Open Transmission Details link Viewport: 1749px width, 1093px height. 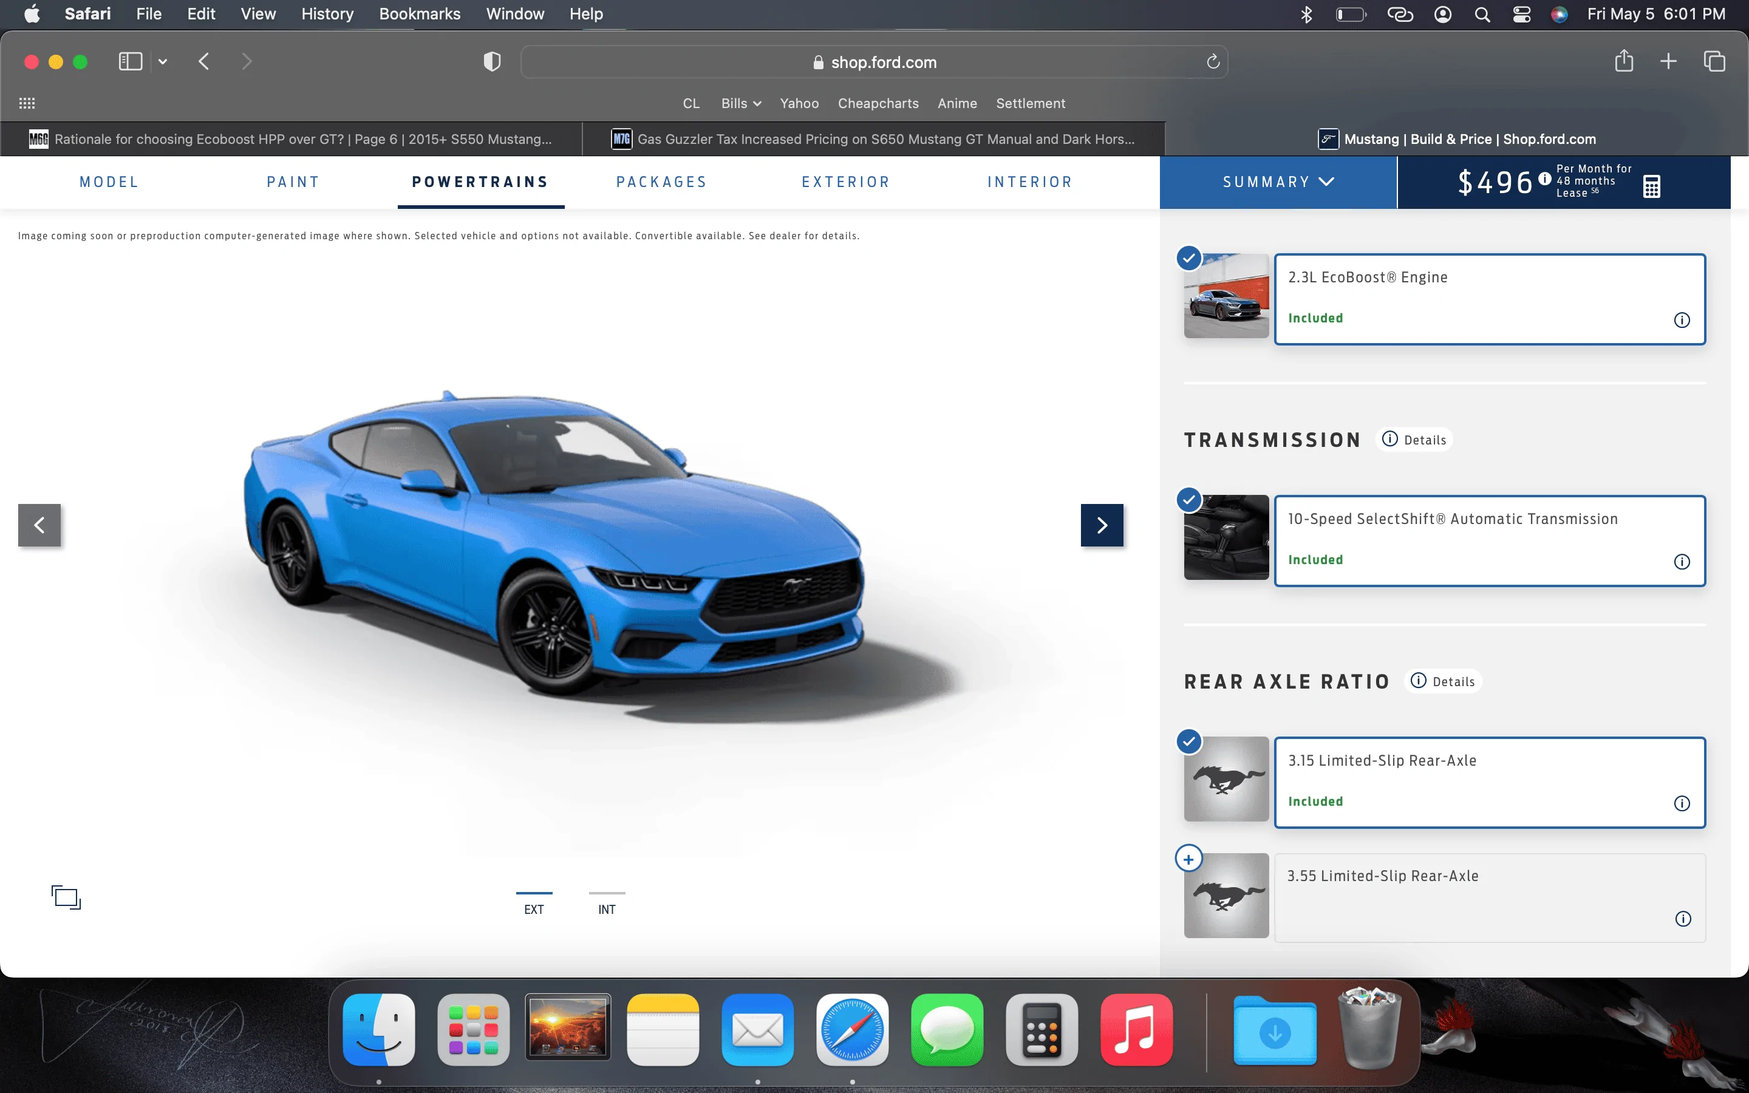point(1414,440)
